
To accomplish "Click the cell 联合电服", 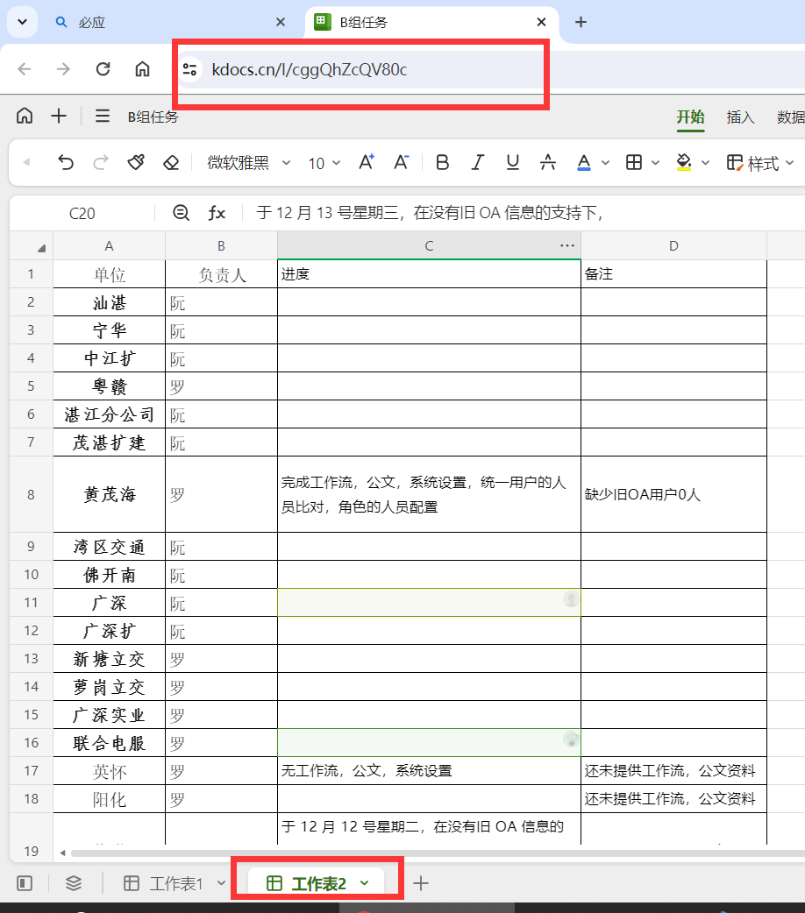I will (109, 743).
